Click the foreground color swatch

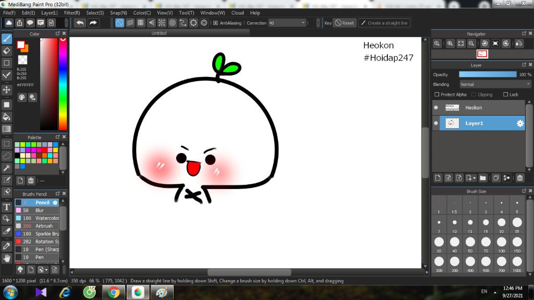pos(21,45)
